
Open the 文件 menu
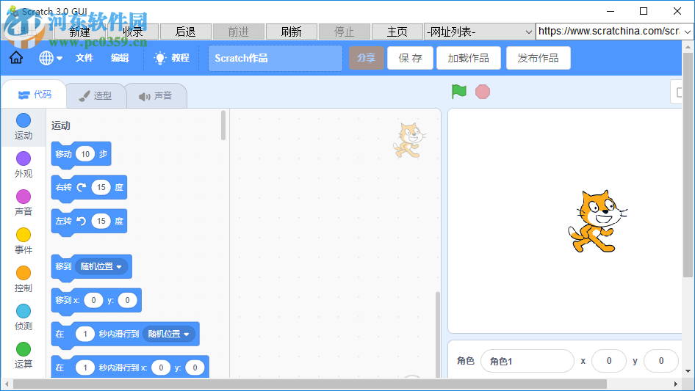[x=84, y=58]
